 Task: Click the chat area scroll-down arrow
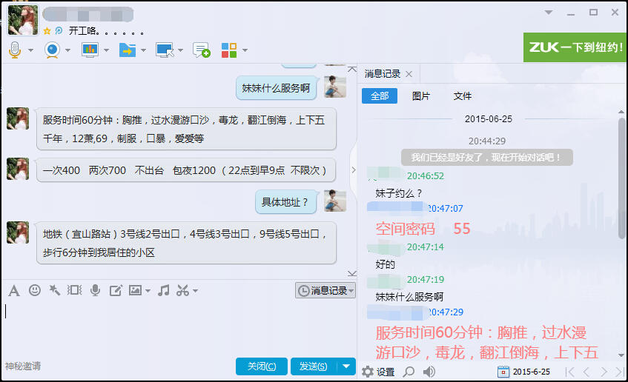pyautogui.click(x=352, y=273)
